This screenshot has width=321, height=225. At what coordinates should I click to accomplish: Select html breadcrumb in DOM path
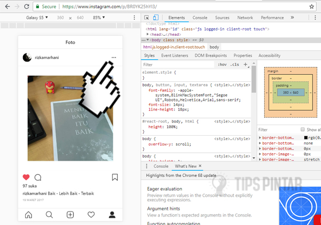pyautogui.click(x=174, y=47)
